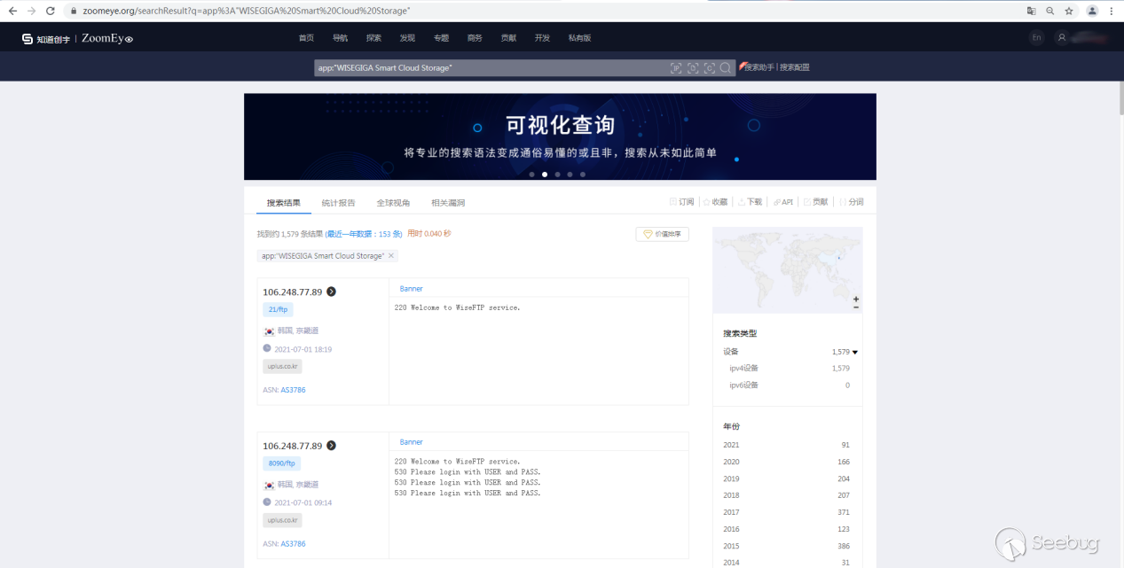Click the 收藏 star favorite option
The image size is (1124, 568).
[x=715, y=202]
